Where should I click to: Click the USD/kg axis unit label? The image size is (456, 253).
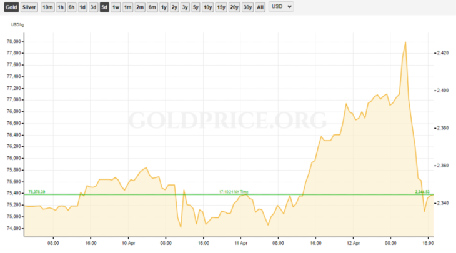click(17, 25)
